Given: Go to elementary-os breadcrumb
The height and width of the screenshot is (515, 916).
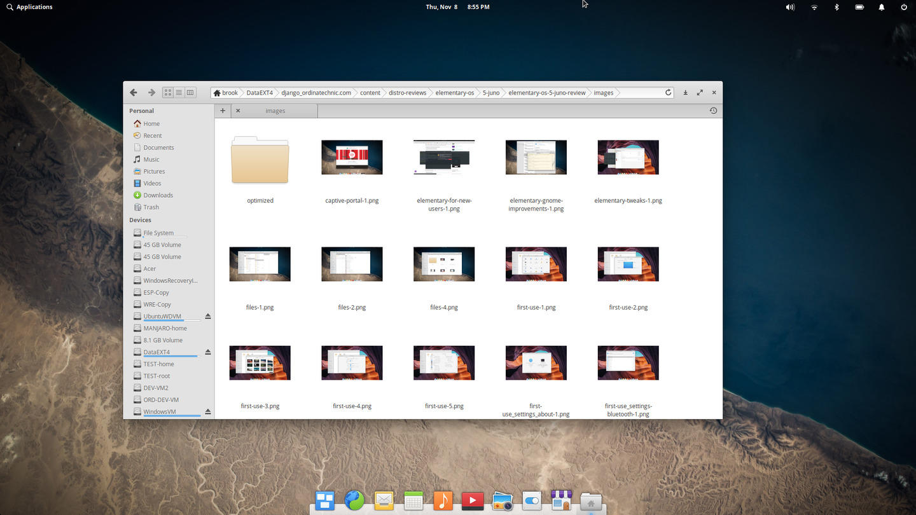Looking at the screenshot, I should [455, 93].
